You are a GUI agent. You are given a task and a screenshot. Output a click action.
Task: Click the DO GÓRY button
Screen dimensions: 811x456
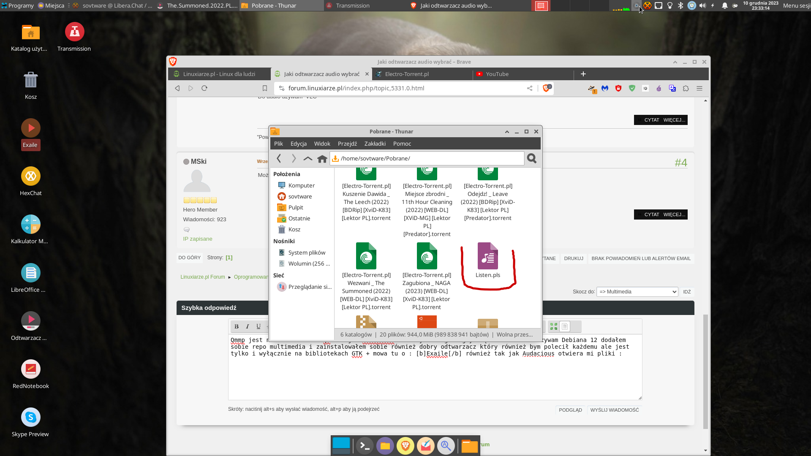(x=189, y=258)
